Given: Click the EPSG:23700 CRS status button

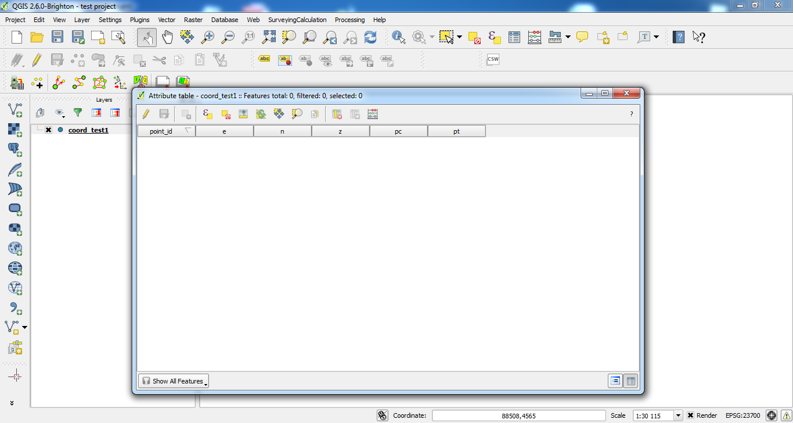Looking at the screenshot, I should click(x=742, y=415).
